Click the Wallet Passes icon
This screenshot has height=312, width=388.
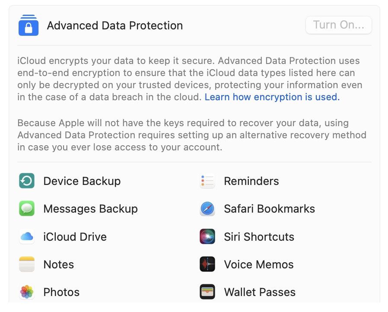click(207, 292)
